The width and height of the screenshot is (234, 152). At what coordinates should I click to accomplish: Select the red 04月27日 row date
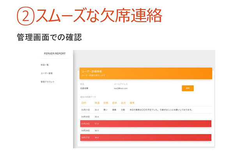[85, 138]
